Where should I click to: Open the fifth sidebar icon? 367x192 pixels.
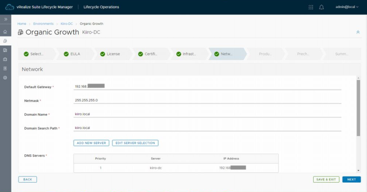(x=5, y=69)
